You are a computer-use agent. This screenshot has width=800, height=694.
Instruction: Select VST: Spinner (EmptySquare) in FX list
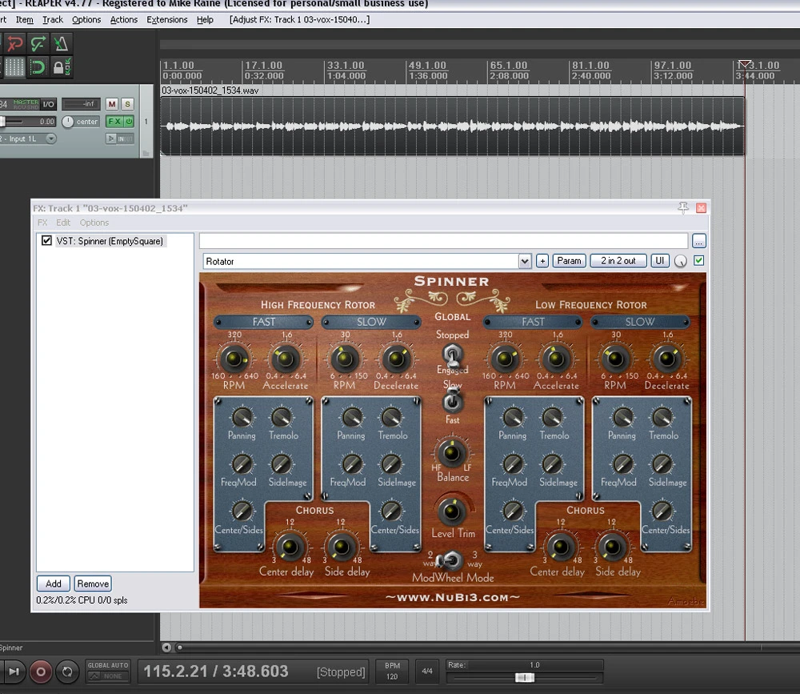110,241
